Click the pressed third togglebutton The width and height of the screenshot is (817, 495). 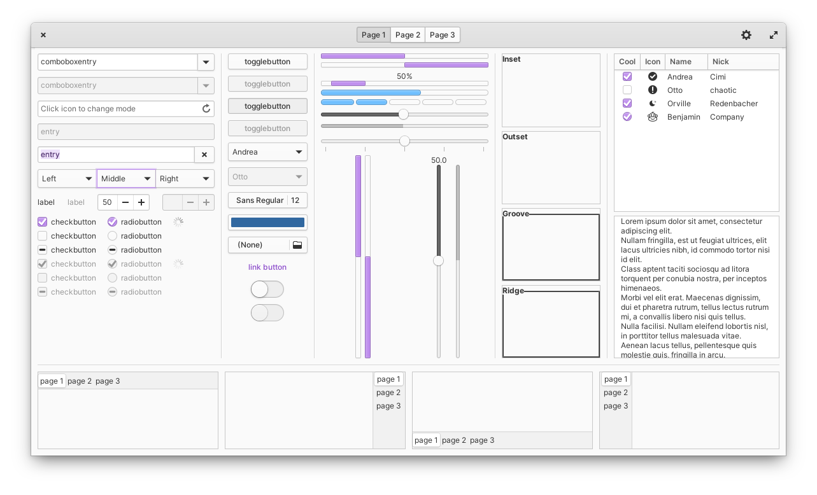267,106
